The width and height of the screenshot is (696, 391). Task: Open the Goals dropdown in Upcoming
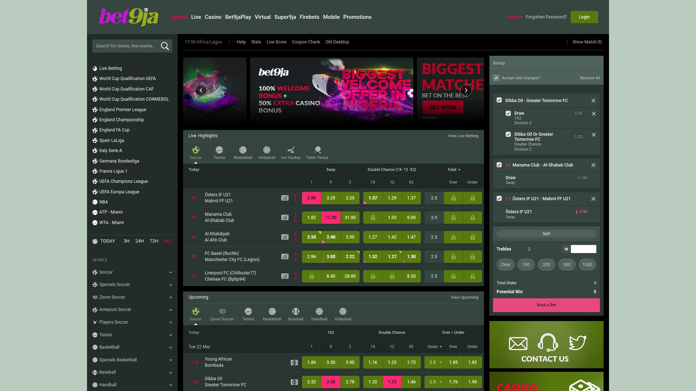coord(435,347)
